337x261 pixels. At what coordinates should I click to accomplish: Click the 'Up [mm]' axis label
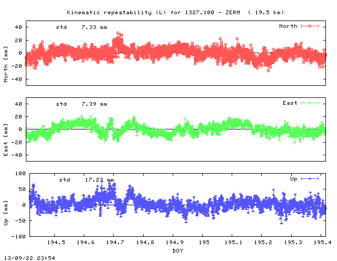[6, 213]
